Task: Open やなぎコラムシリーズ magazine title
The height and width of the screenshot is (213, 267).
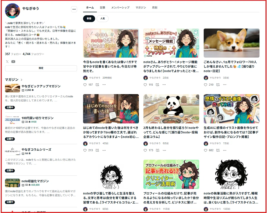Action: pyautogui.click(x=36, y=149)
